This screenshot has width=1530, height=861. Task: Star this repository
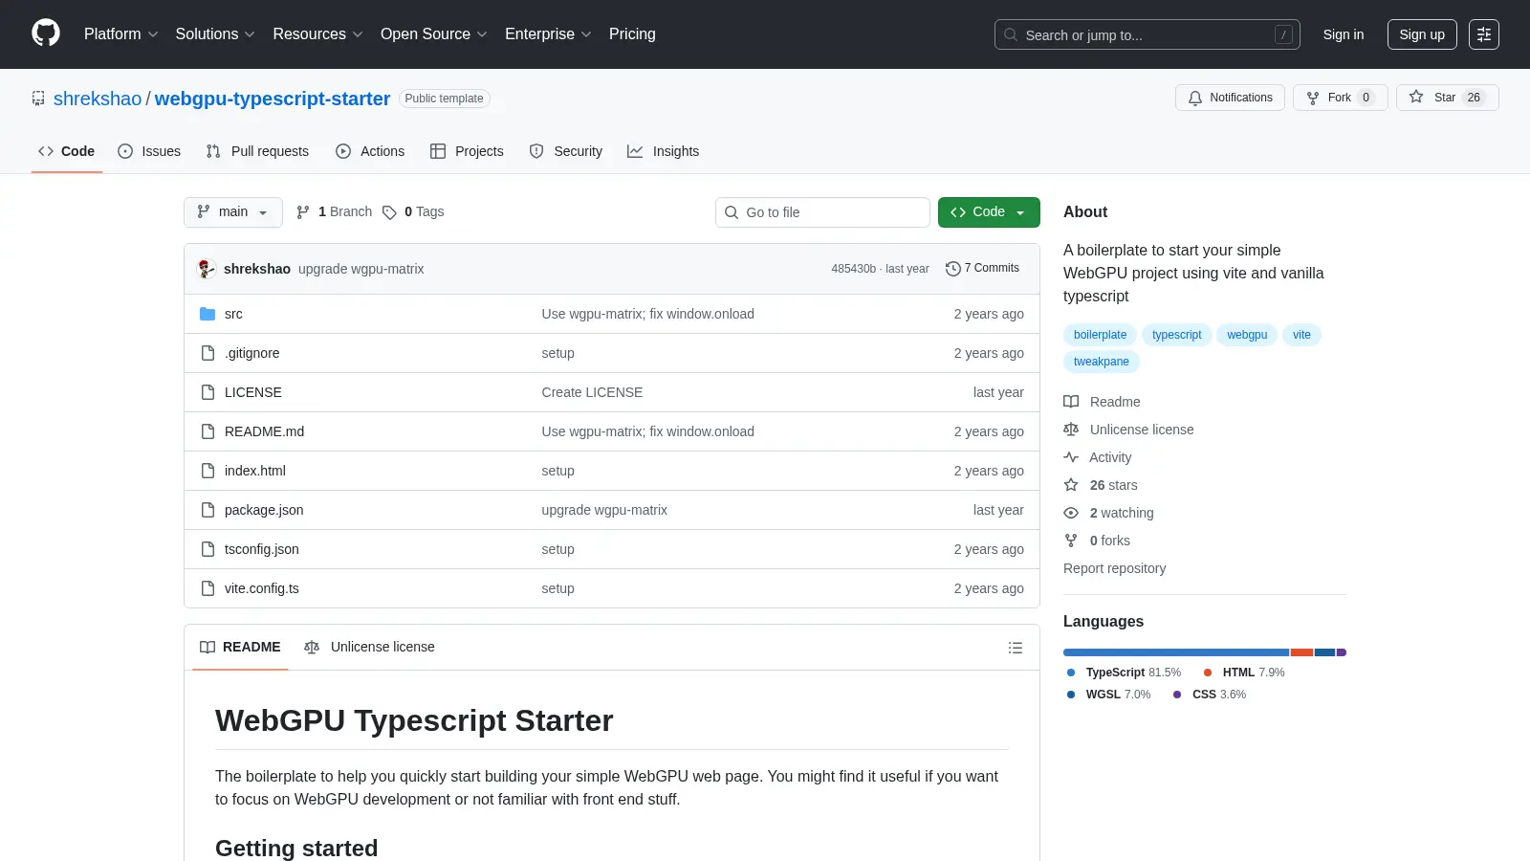(x=1447, y=98)
